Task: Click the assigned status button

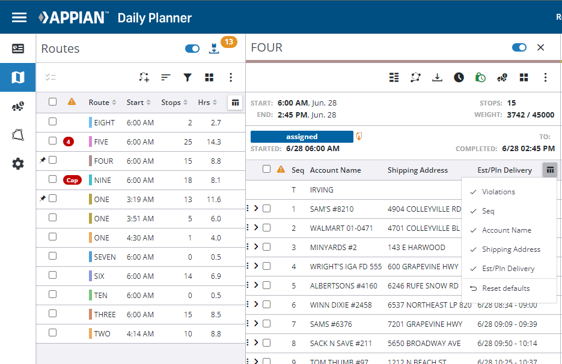Action: pyautogui.click(x=302, y=137)
